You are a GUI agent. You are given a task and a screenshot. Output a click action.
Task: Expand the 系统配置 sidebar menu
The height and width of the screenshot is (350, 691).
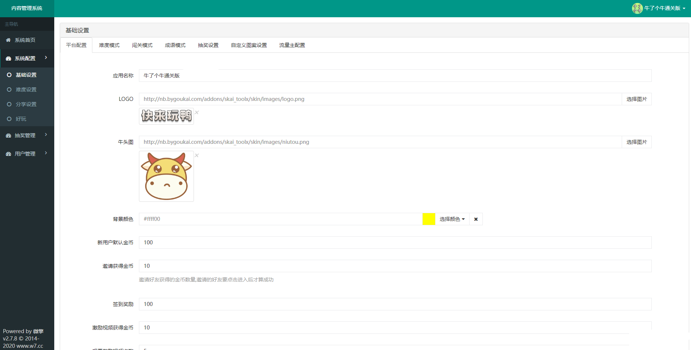click(x=46, y=58)
